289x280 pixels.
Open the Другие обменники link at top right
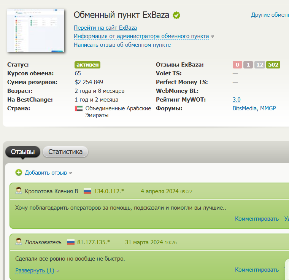pos(270,15)
